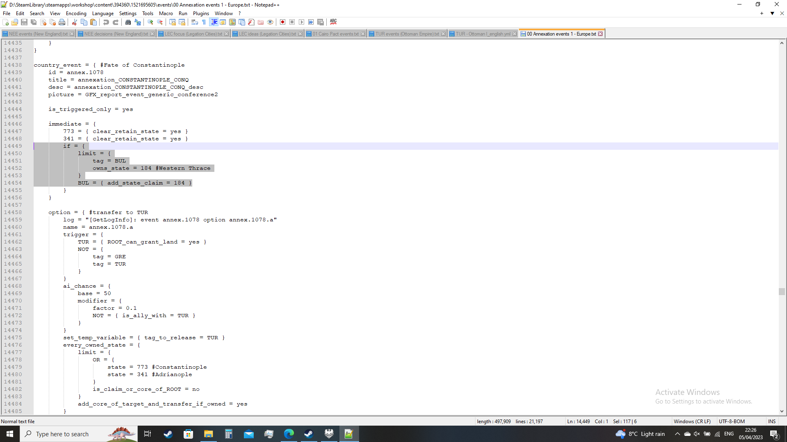Open the Plugins menu
This screenshot has height=442, width=787.
point(201,14)
